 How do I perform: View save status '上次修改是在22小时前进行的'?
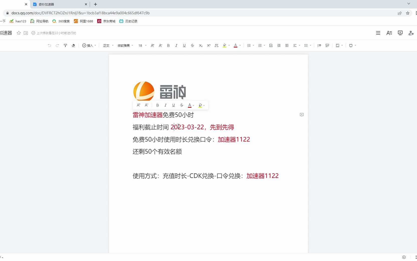tap(54, 33)
